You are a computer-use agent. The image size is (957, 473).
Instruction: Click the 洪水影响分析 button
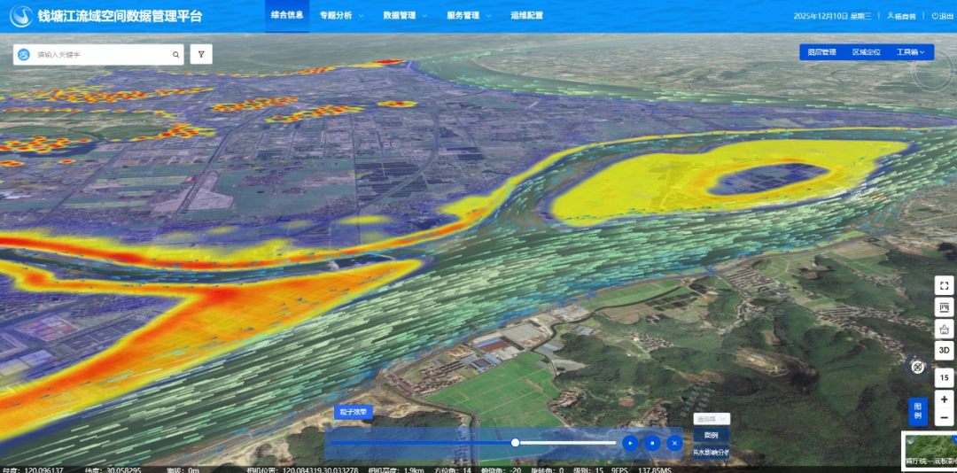click(711, 453)
